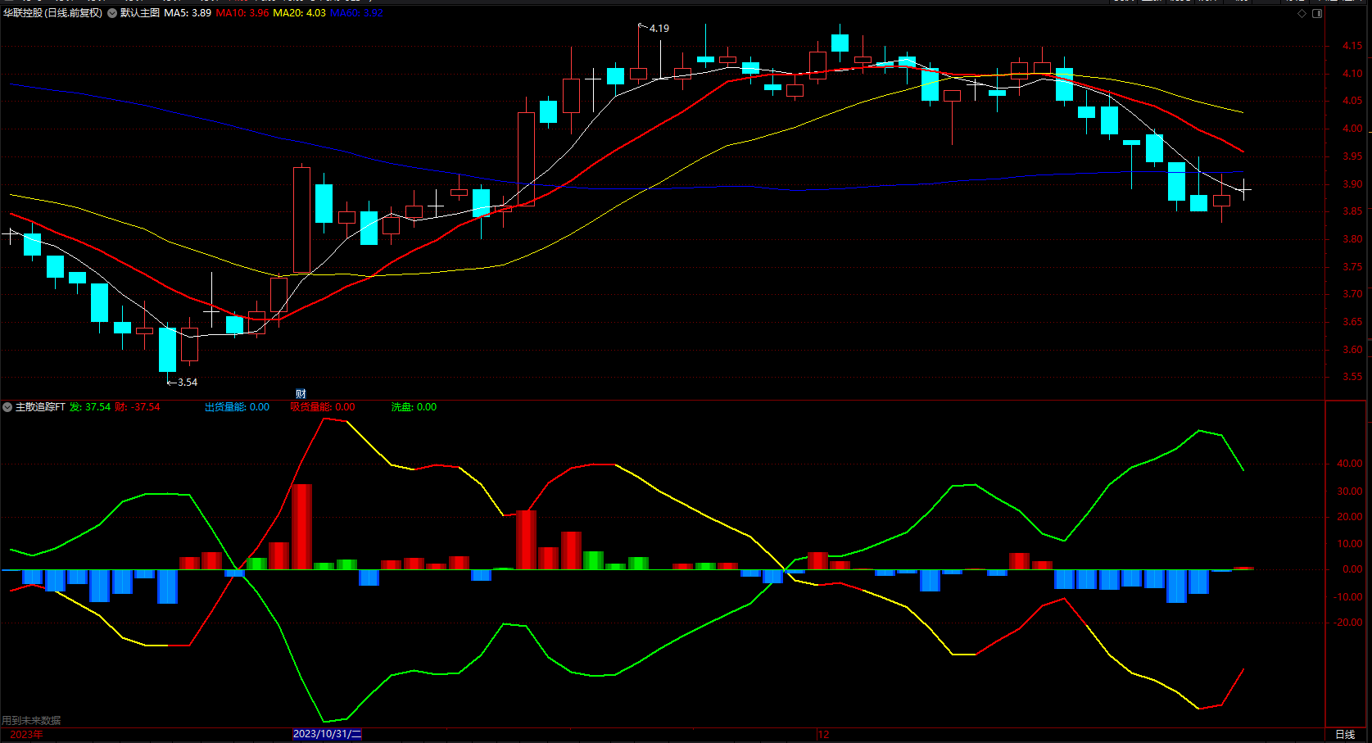Click the 吸货量能: 0.00 label
1372x743 pixels.
point(323,407)
